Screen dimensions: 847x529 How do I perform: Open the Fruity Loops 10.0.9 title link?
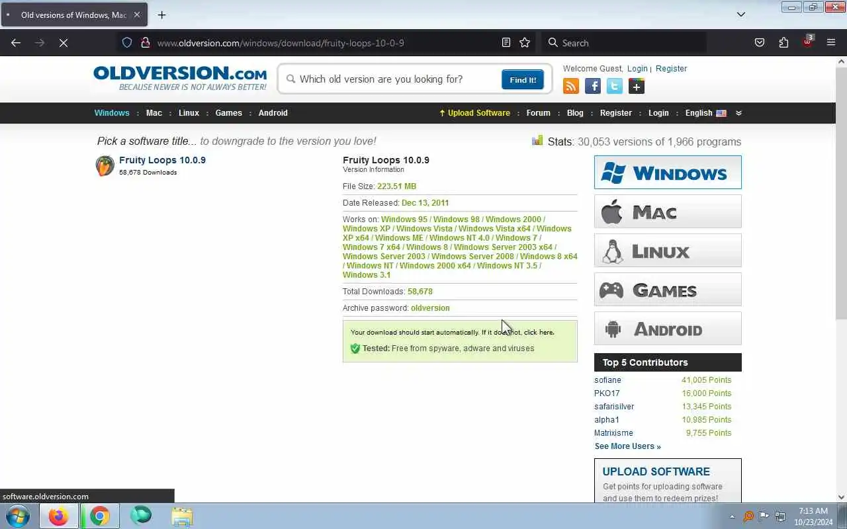(x=162, y=160)
